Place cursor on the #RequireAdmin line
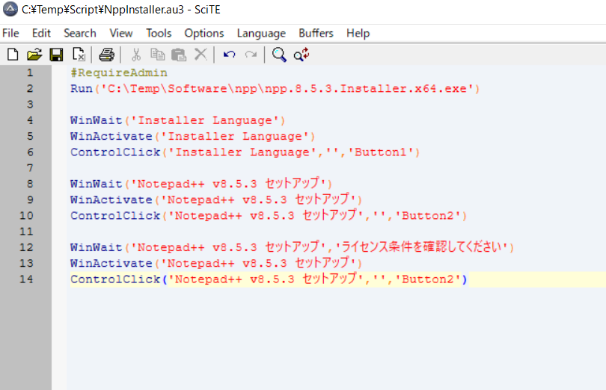The width and height of the screenshot is (606, 390). (x=119, y=73)
